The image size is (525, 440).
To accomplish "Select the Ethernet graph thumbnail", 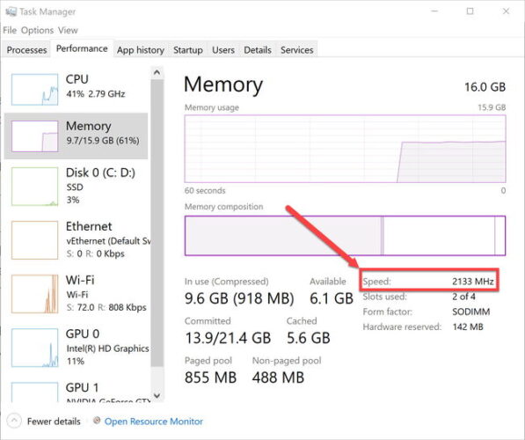I will point(34,240).
